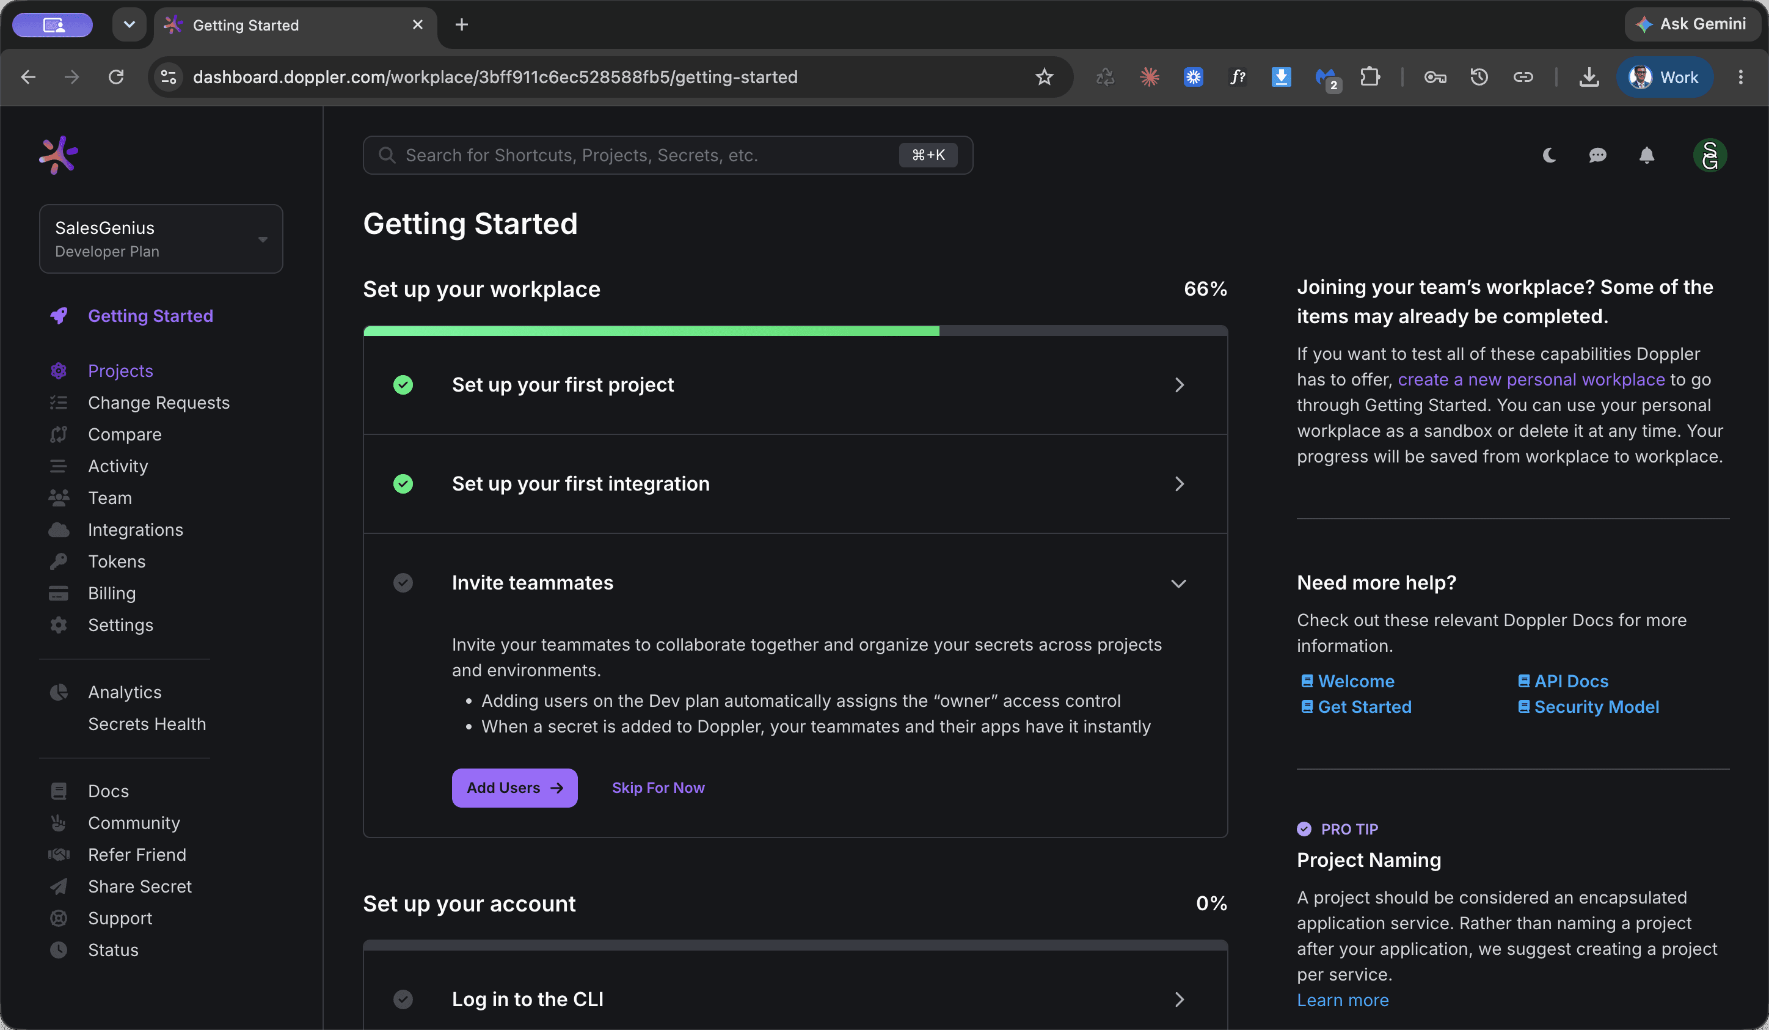Open the Extensions puzzle icon

[x=1370, y=76]
